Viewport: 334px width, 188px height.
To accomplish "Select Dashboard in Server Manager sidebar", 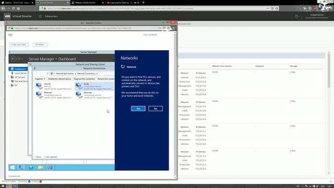I will [x=18, y=69].
